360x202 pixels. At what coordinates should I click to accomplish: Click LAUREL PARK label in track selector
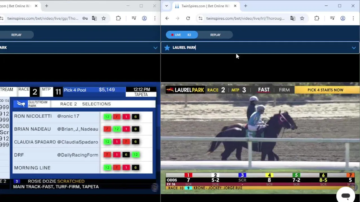pyautogui.click(x=184, y=47)
